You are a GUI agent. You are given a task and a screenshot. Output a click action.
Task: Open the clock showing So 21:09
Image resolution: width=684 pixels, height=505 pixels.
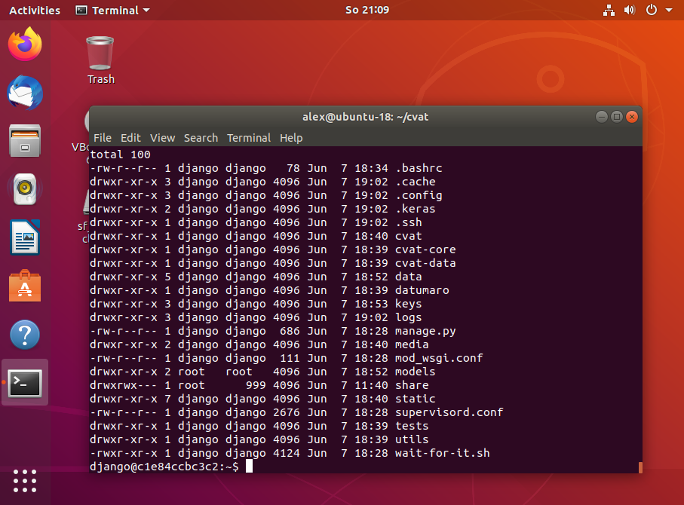(x=367, y=10)
